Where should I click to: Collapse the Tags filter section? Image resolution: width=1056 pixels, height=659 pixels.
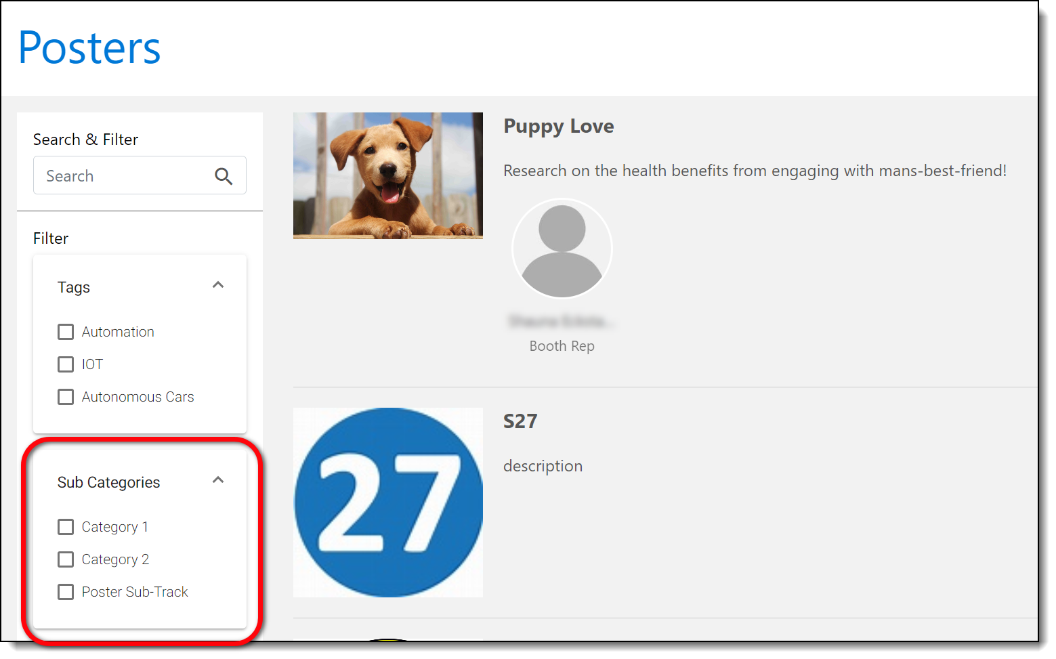point(218,285)
